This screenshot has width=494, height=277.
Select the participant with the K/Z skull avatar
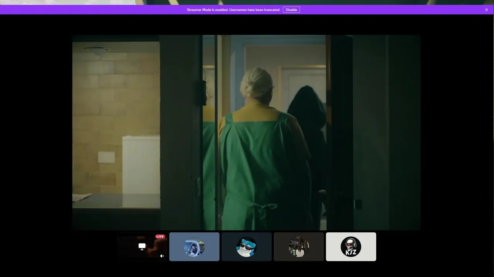click(351, 247)
